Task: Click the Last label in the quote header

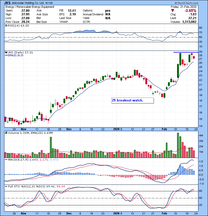Action: coord(173,18)
